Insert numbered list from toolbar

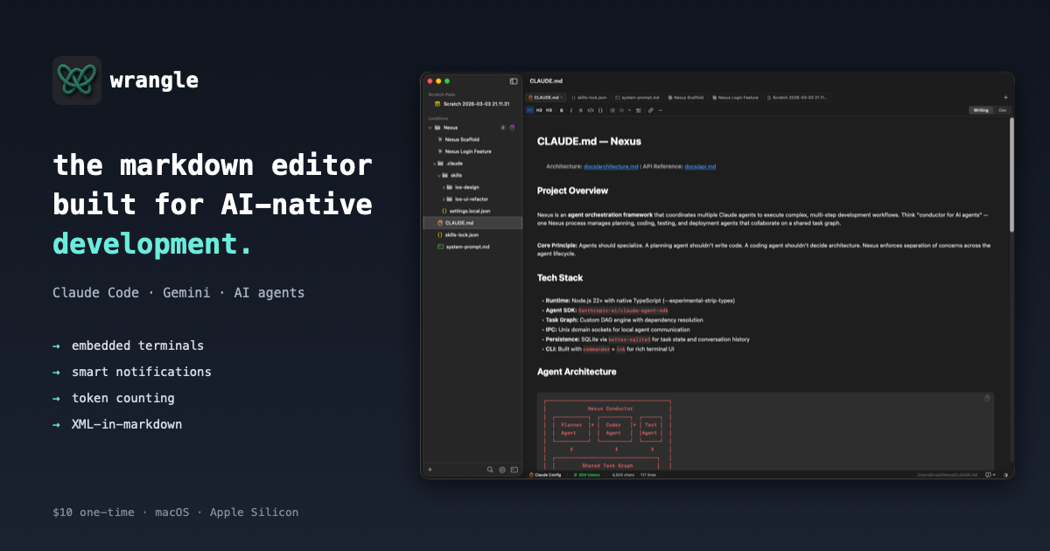click(x=621, y=110)
